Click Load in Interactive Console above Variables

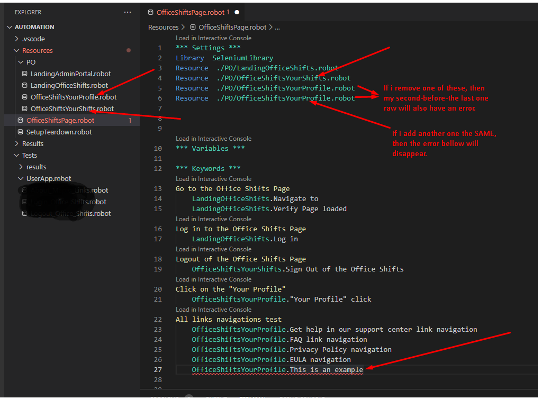[x=213, y=139]
